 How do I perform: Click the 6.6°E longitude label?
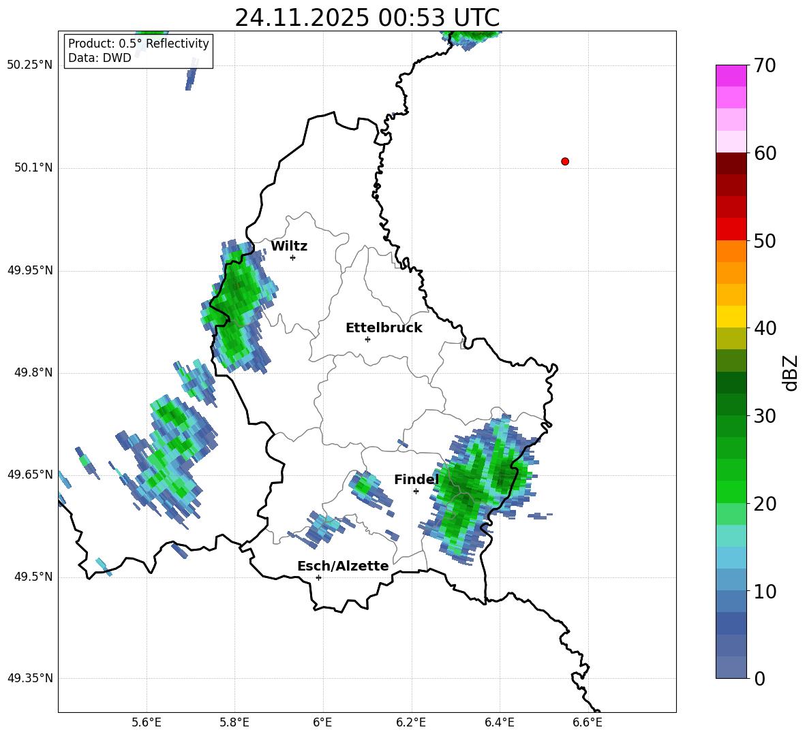click(x=588, y=722)
